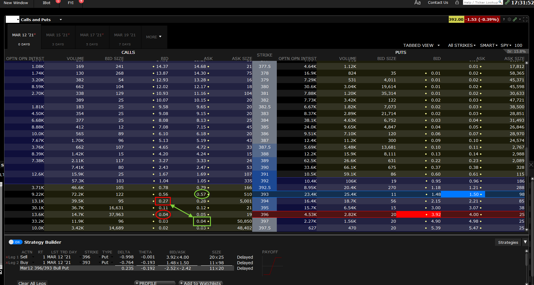Click the highlighted blue 1.50 put ask

(x=463, y=194)
